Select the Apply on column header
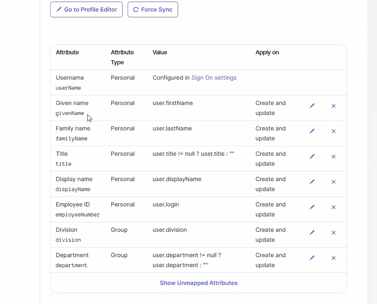 pos(267,52)
